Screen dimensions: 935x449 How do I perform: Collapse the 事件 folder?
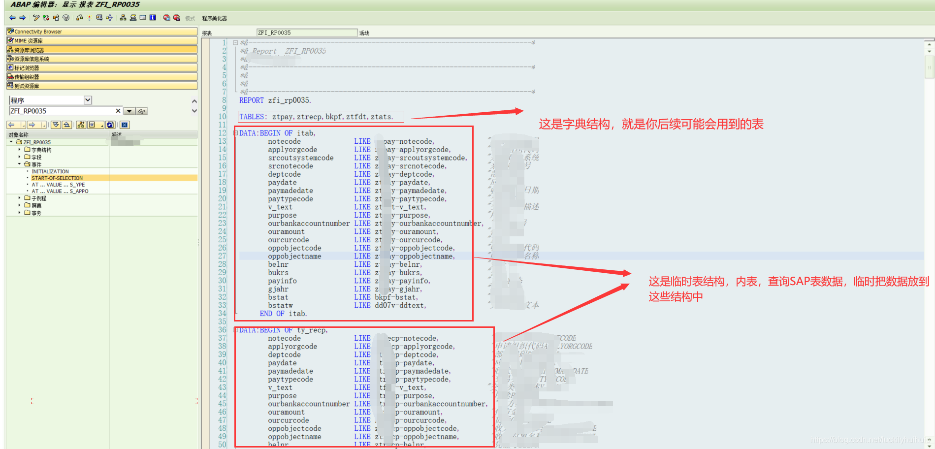pyautogui.click(x=20, y=164)
